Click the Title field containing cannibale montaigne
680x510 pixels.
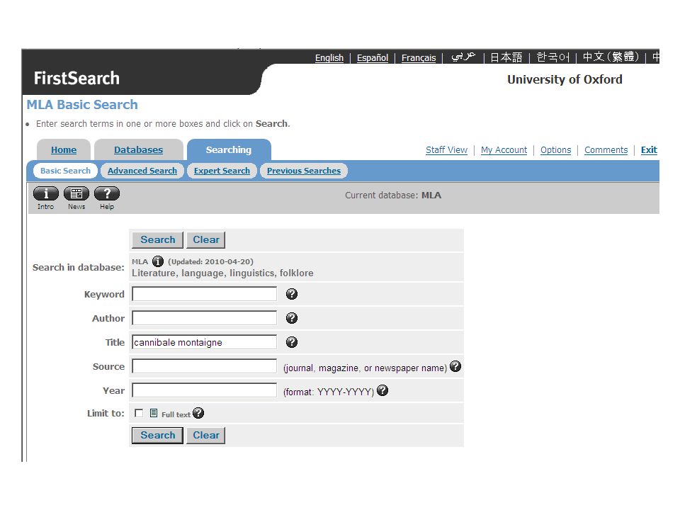tap(204, 342)
